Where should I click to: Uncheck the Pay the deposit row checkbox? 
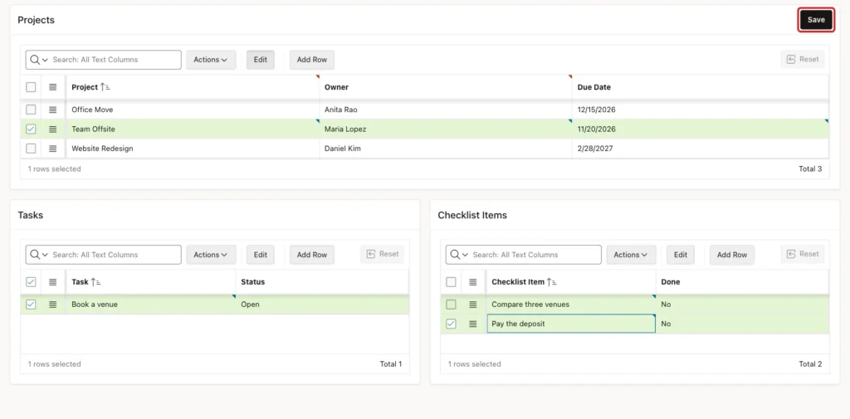pyautogui.click(x=451, y=324)
